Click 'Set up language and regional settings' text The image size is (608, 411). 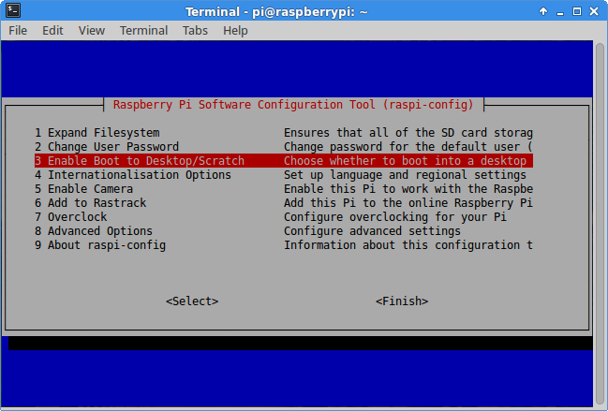click(406, 175)
